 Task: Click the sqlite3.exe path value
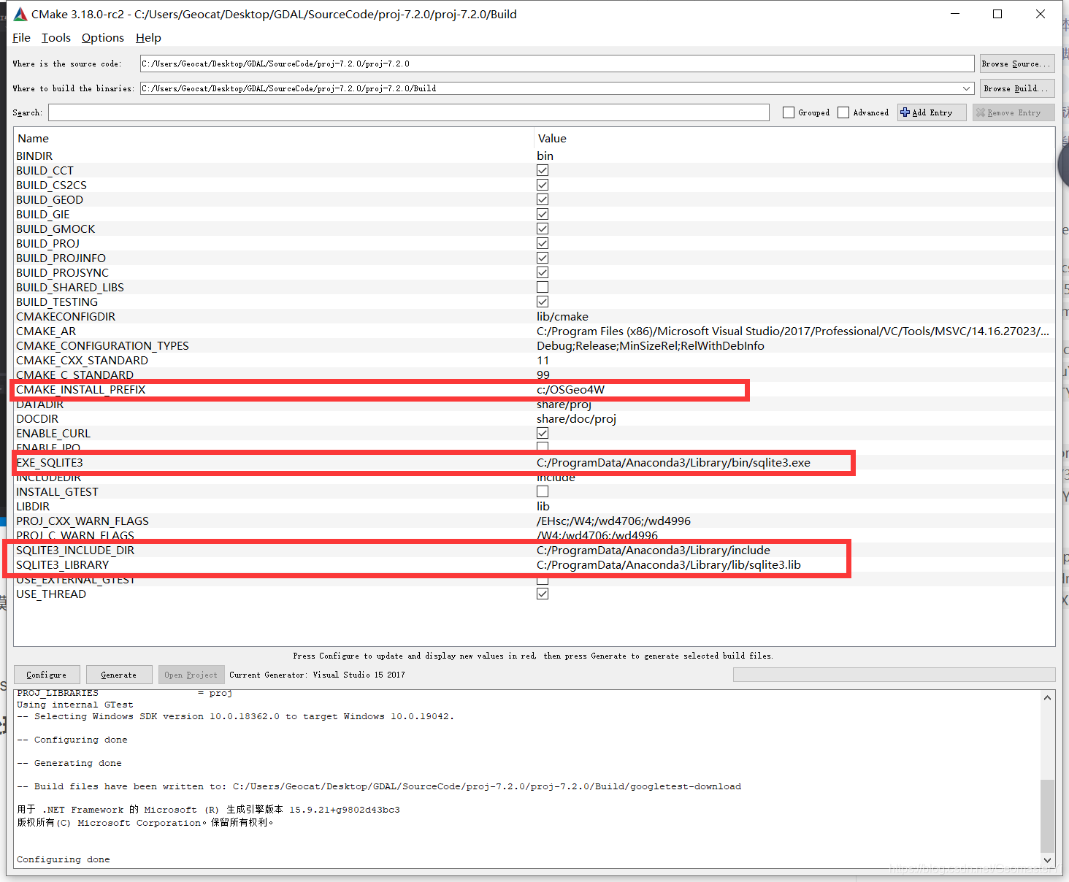click(673, 462)
